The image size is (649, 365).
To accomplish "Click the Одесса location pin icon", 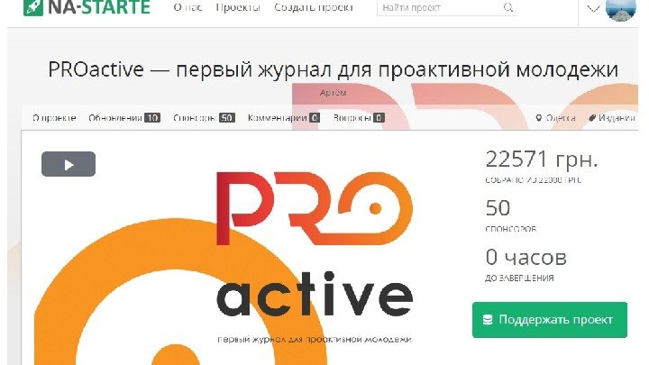I will (538, 118).
